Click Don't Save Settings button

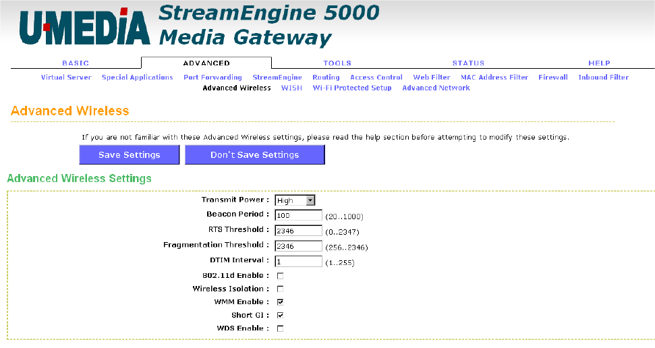point(255,154)
